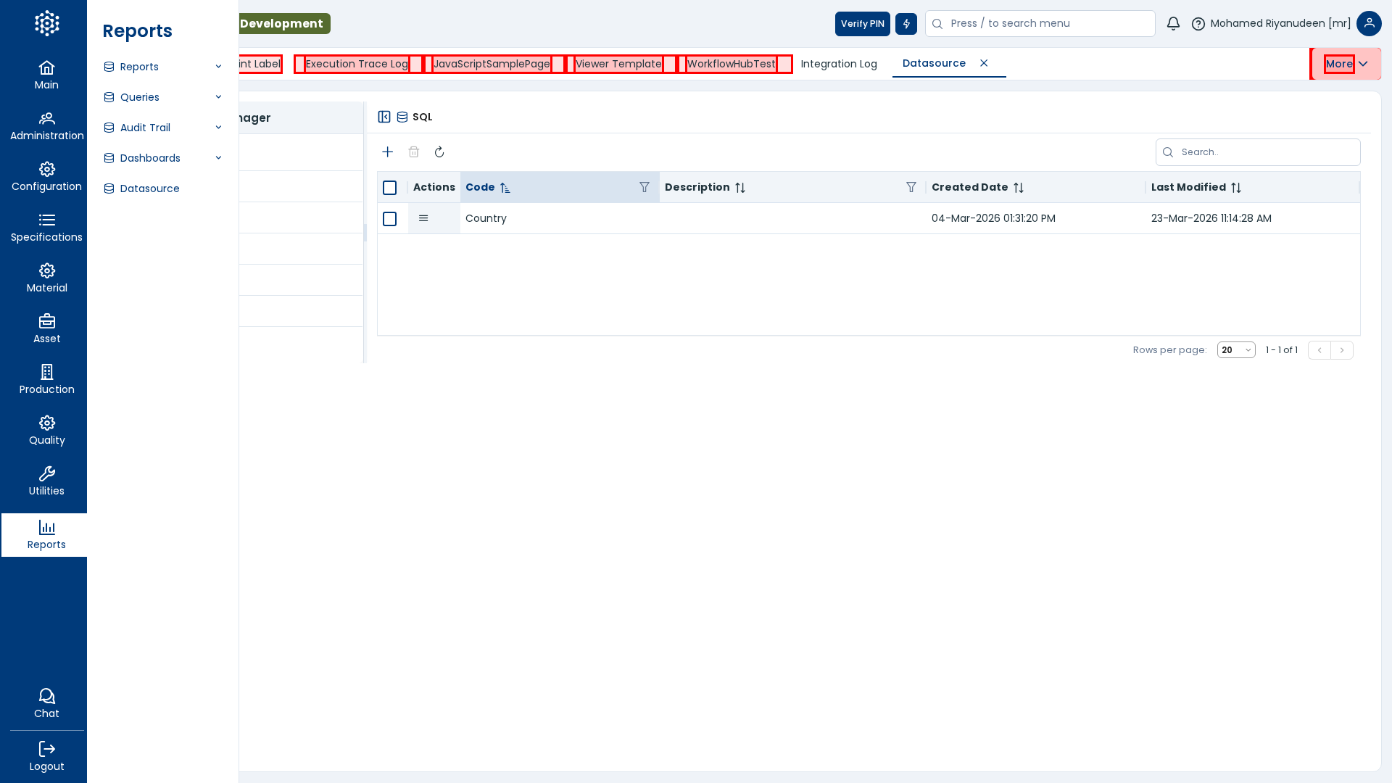Click the lightning bolt quick action icon
Screen dimensions: 1392x783
coord(906,24)
